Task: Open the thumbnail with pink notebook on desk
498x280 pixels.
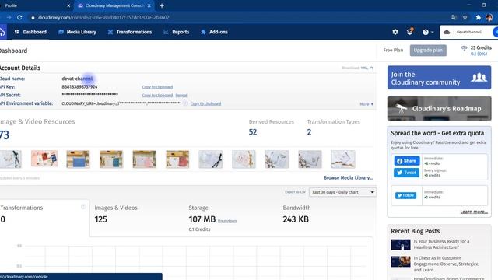Action: pyautogui.click(x=145, y=159)
